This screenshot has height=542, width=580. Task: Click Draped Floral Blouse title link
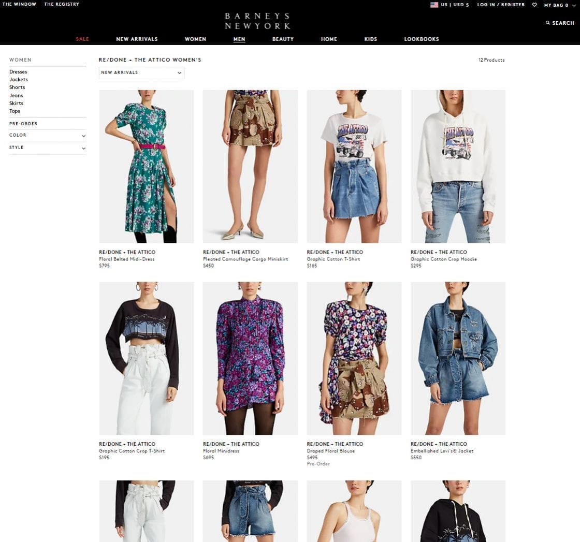click(331, 451)
